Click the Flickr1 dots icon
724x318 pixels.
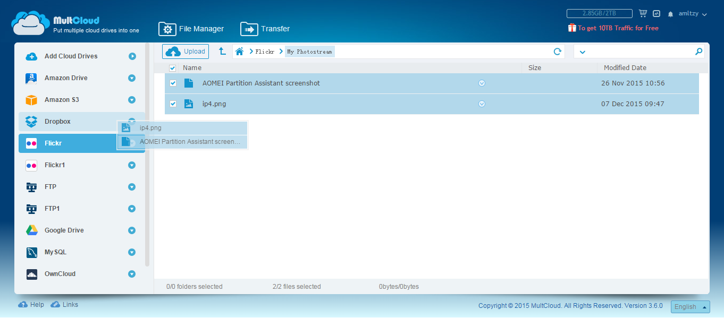point(31,165)
